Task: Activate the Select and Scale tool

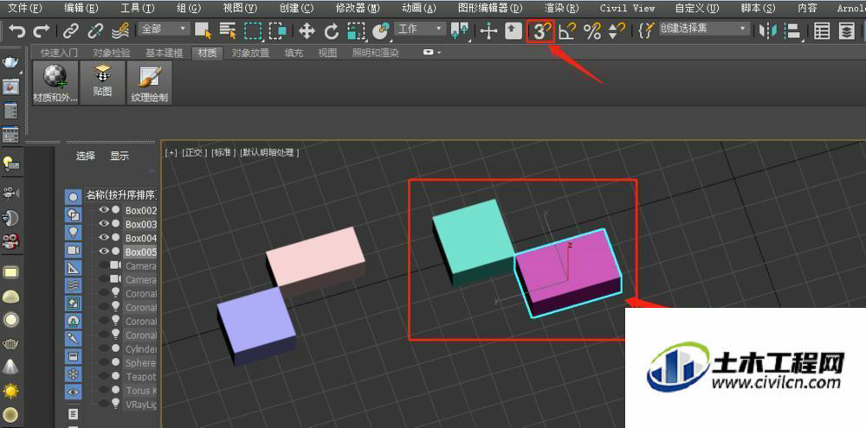Action: pos(356,31)
